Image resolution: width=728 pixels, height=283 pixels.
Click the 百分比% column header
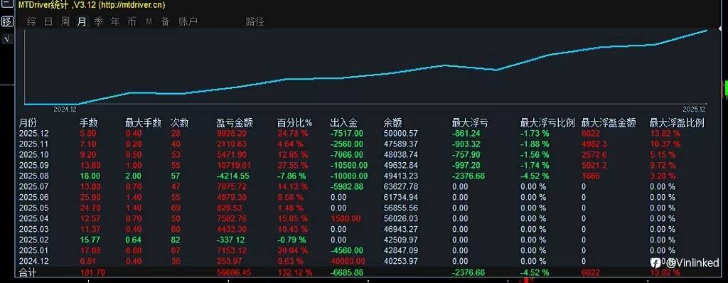click(x=295, y=123)
